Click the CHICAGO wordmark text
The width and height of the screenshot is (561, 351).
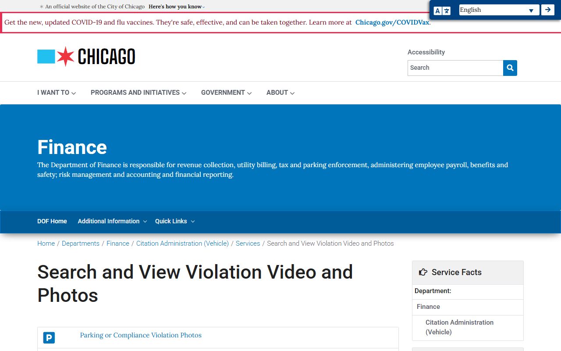pyautogui.click(x=107, y=57)
